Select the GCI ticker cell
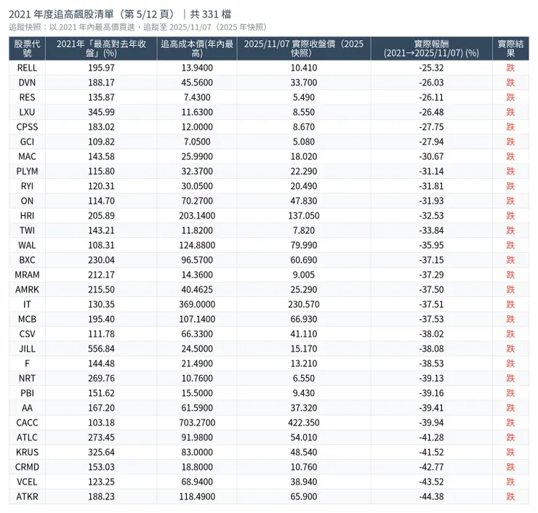The height and width of the screenshot is (513, 538). (x=27, y=142)
